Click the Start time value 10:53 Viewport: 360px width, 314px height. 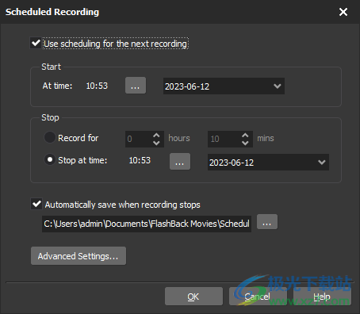coord(97,86)
